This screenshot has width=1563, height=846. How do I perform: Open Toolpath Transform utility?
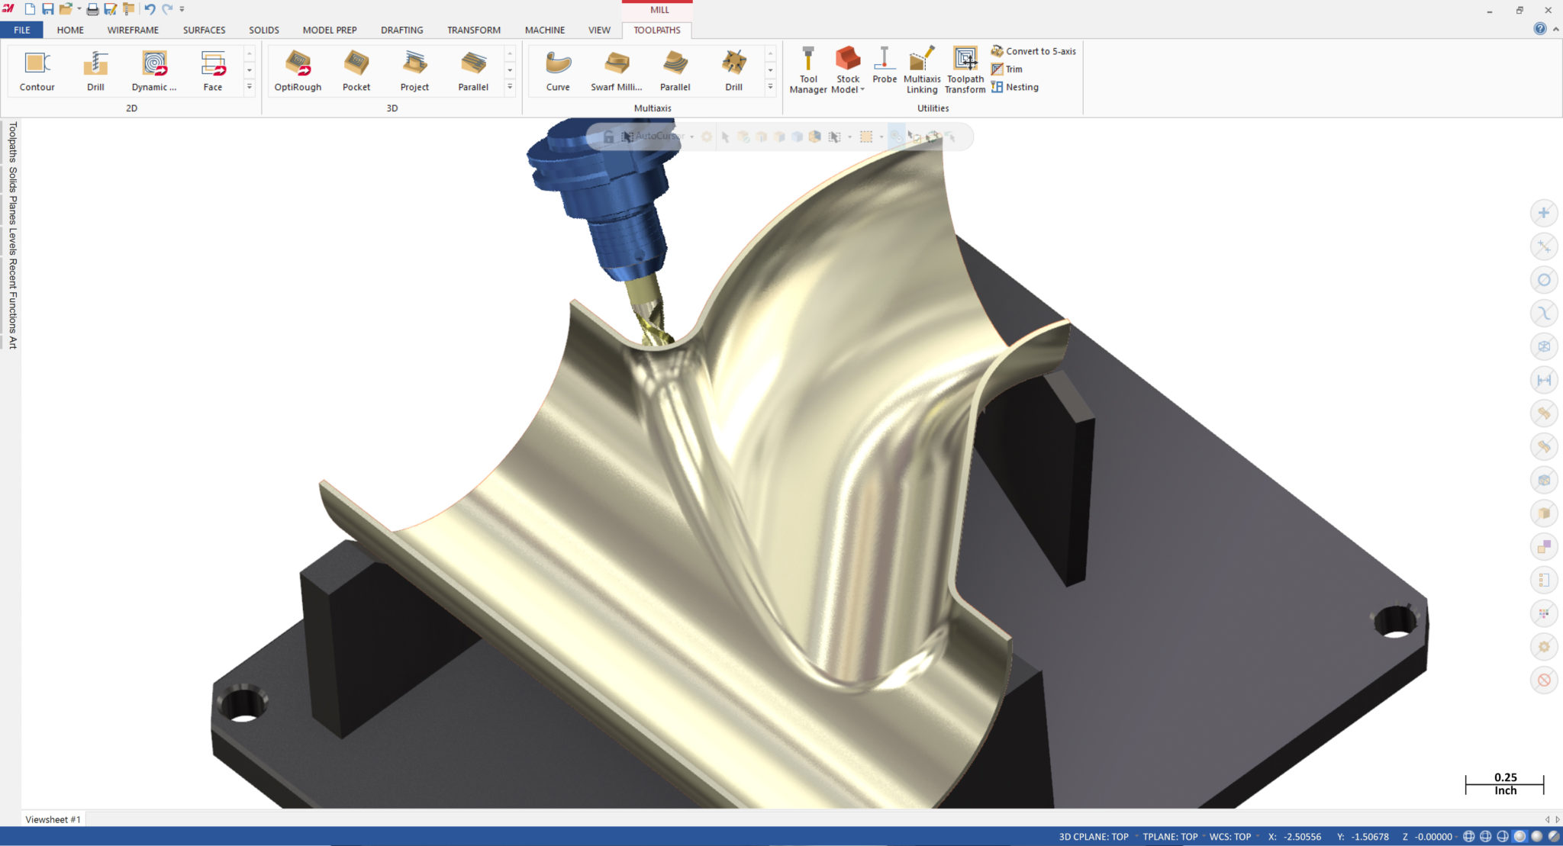coord(965,70)
